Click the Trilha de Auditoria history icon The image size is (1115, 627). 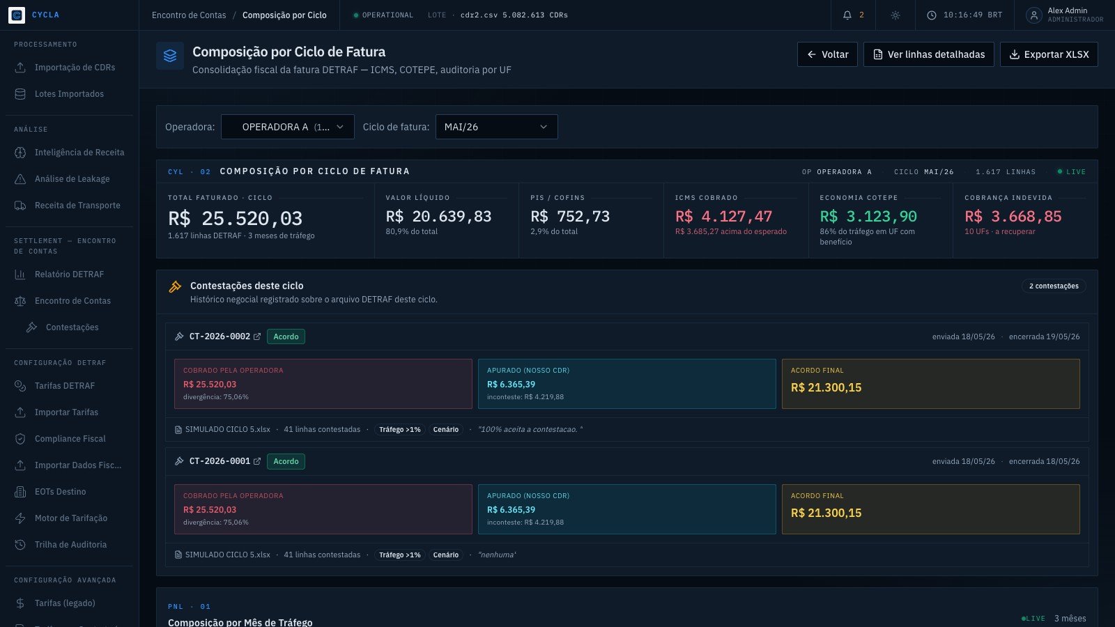coord(20,545)
